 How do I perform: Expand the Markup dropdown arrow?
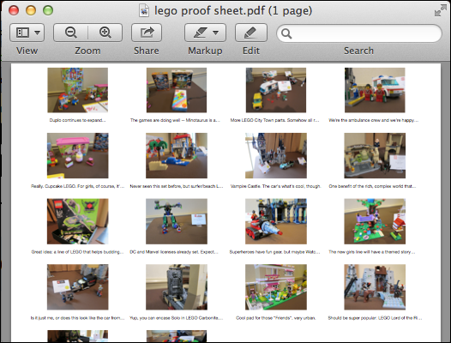coord(216,33)
